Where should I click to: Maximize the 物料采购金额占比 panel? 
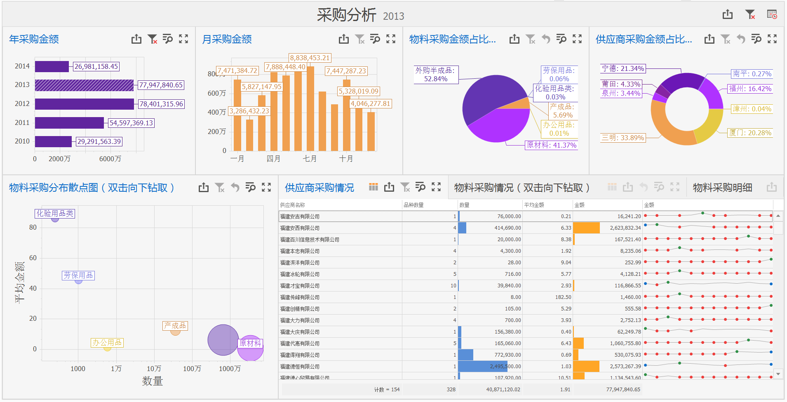tap(577, 39)
